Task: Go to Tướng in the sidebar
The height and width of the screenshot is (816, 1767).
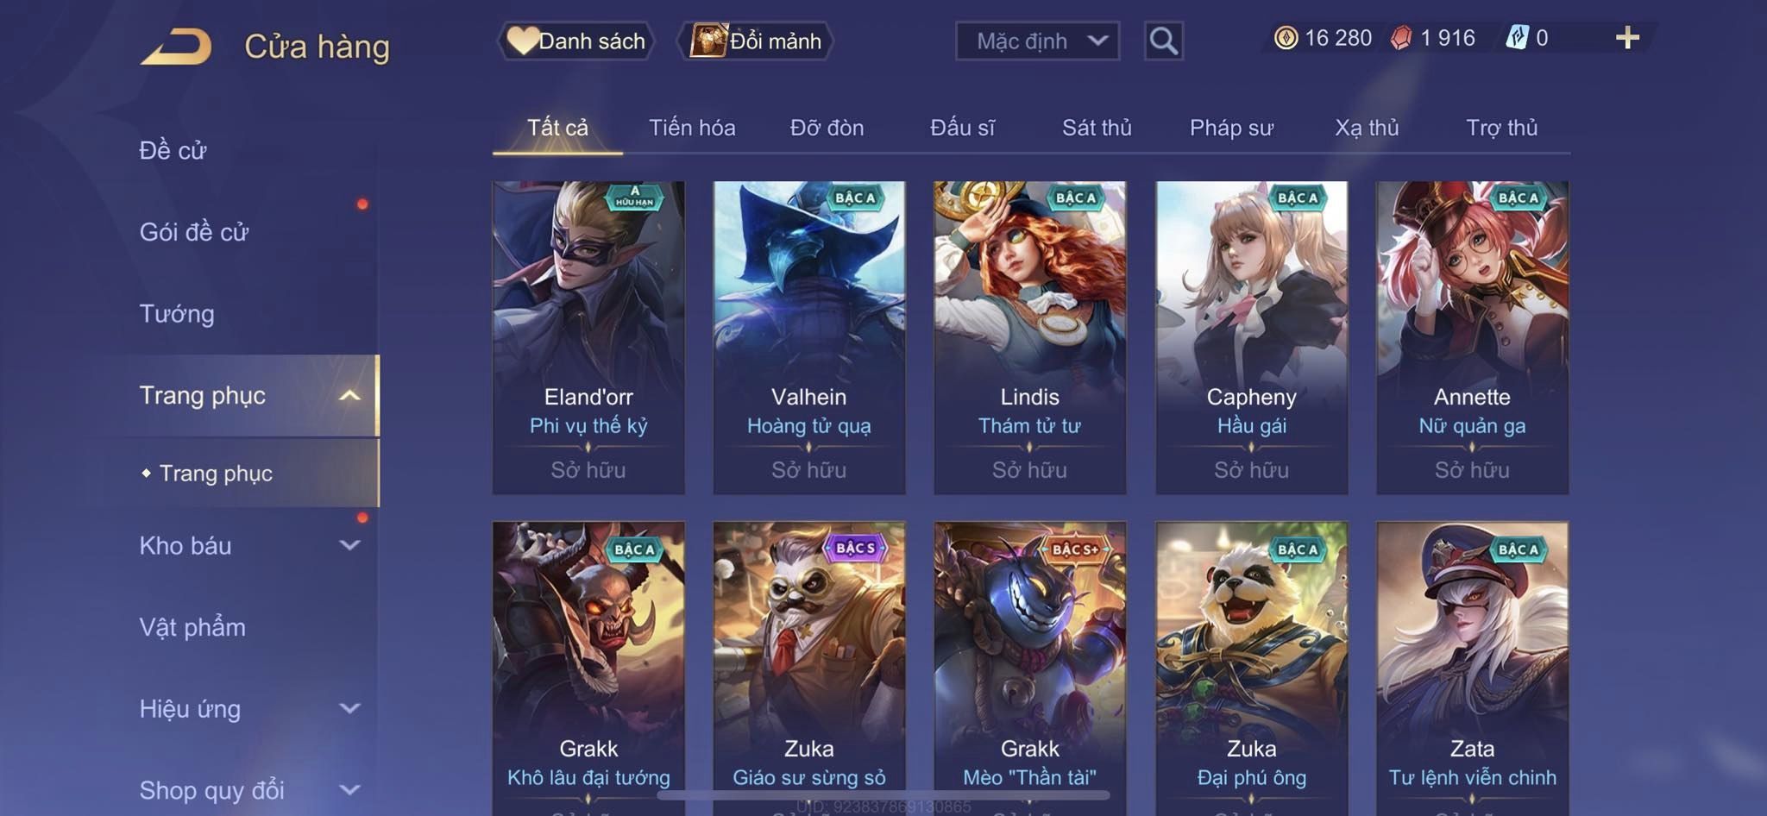Action: pos(177,314)
